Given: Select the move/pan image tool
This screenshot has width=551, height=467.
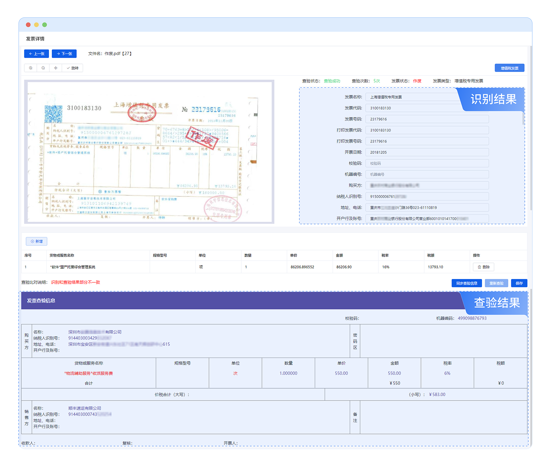Looking at the screenshot, I should click(55, 68).
